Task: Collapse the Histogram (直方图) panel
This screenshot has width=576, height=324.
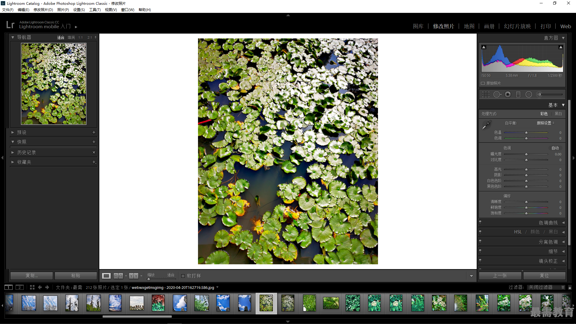Action: tap(563, 38)
